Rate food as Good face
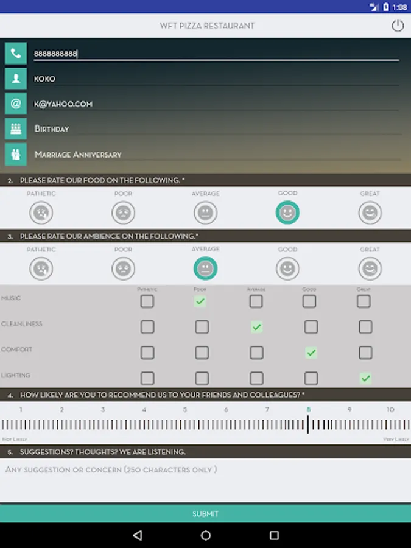The height and width of the screenshot is (548, 411). [287, 213]
